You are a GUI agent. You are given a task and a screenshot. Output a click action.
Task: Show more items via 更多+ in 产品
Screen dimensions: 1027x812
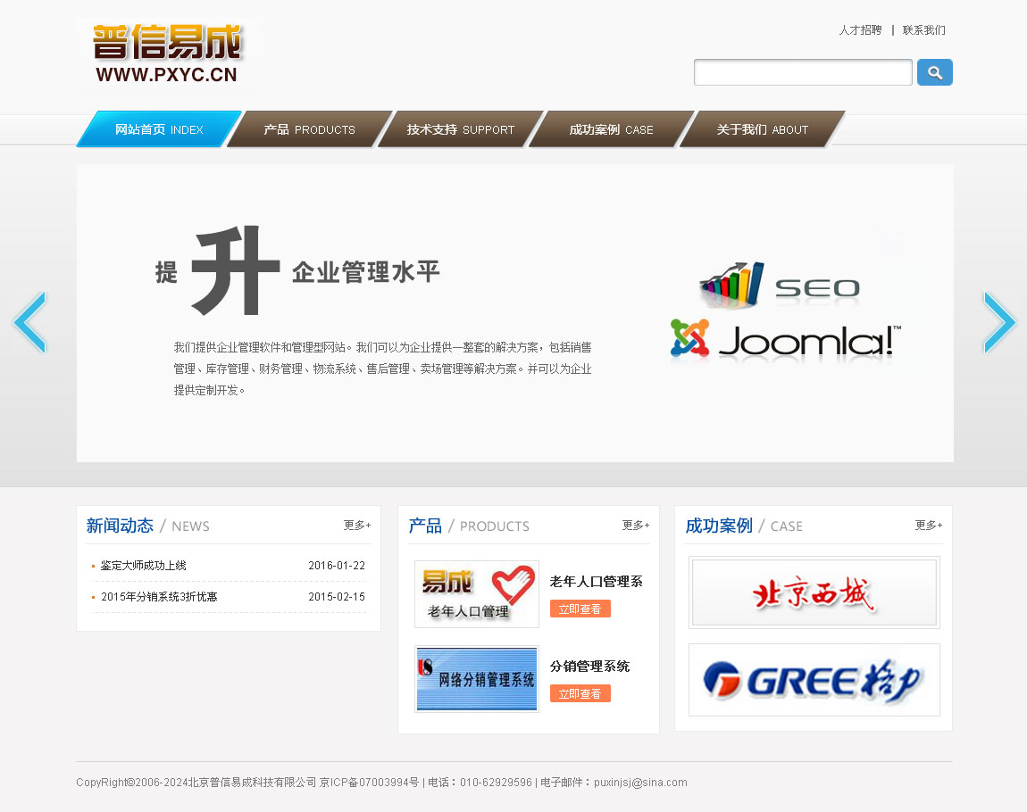[x=635, y=525]
